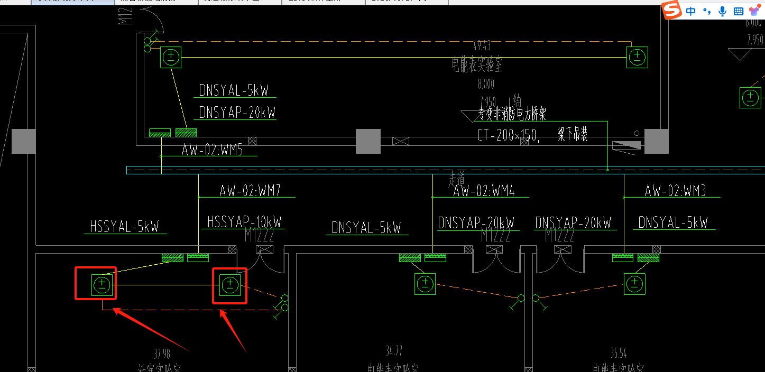
Task: Select the HSSYAP-10kW label
Action: coord(244,221)
